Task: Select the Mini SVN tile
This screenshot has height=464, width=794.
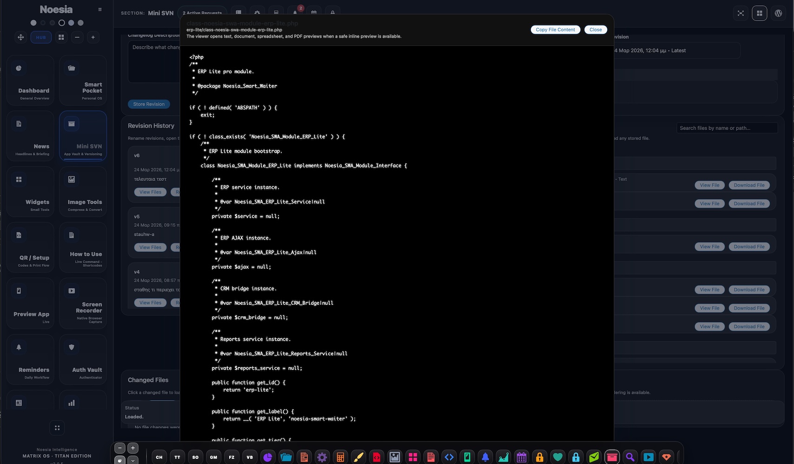Action: point(83,136)
